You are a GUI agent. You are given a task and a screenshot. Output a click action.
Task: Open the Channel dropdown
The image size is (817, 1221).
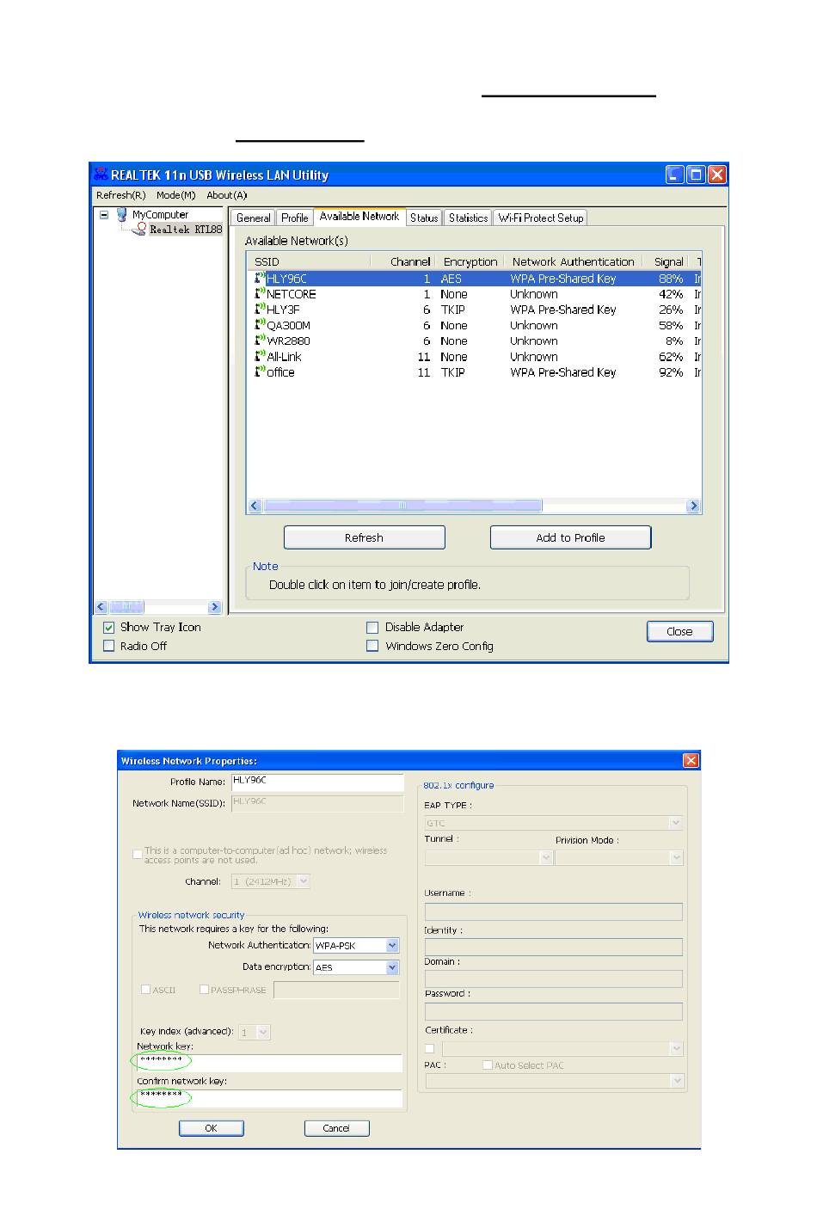point(304,881)
